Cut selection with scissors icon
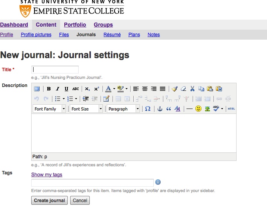 pos(192,89)
